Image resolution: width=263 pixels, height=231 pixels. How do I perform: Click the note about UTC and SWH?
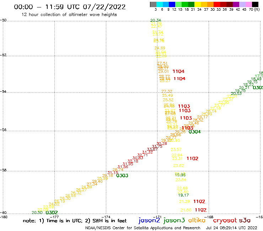coord(75,221)
